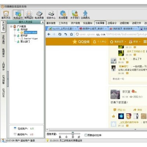
Task: Select the 电脑审计 vertical side tab
Action: point(3,53)
